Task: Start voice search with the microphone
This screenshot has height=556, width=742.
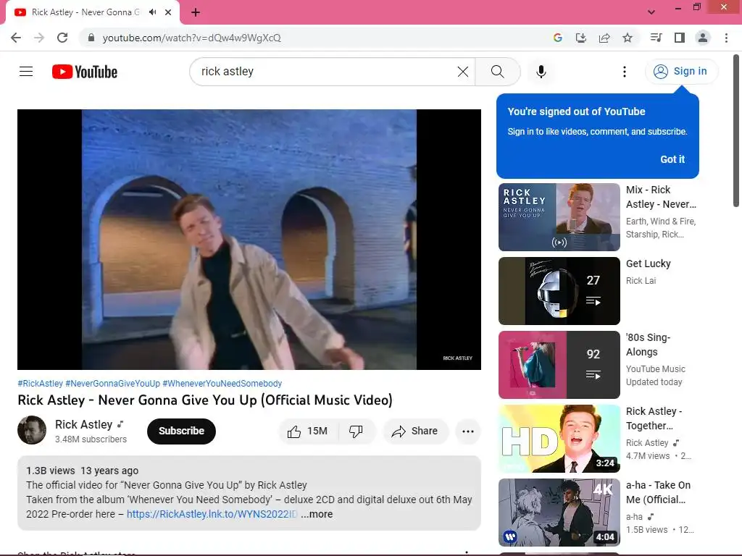Action: pyautogui.click(x=541, y=72)
